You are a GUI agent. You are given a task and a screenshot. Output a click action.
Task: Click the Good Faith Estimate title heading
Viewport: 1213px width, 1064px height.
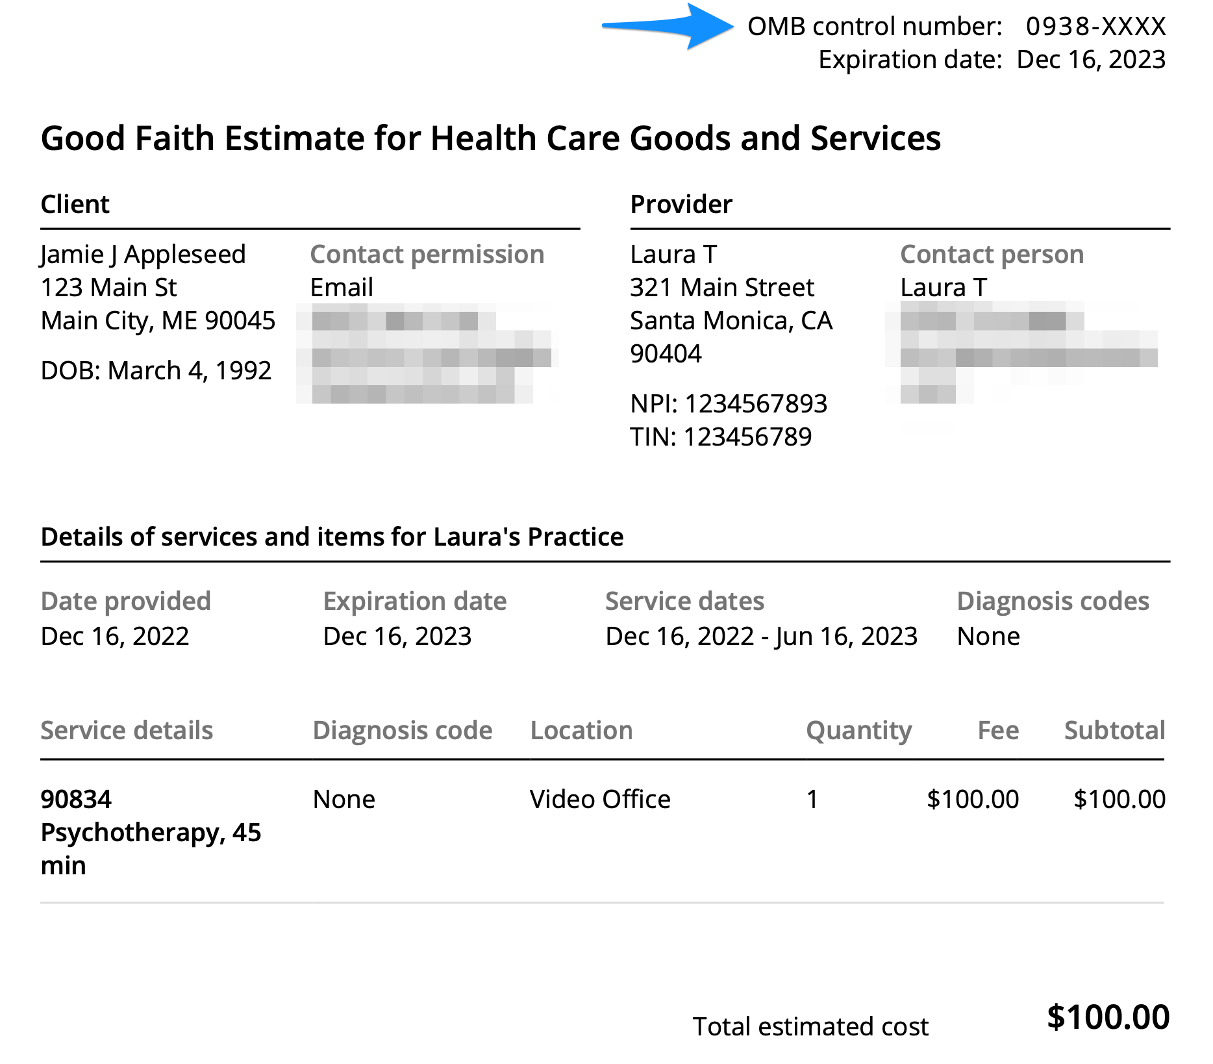[x=490, y=138]
